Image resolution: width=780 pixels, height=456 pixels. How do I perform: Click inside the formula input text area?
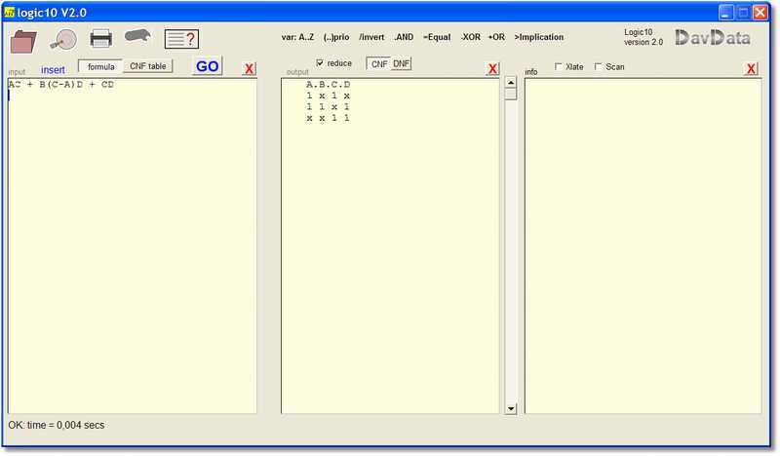tap(133, 246)
